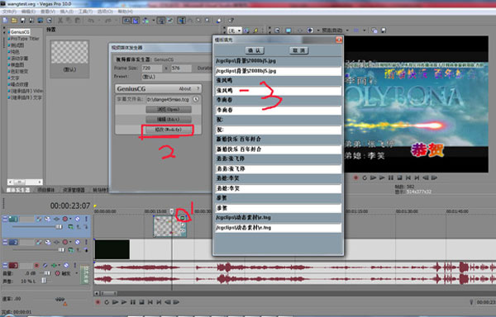Toggle solo on video track 2
The width and height of the screenshot is (496, 317).
[86, 242]
